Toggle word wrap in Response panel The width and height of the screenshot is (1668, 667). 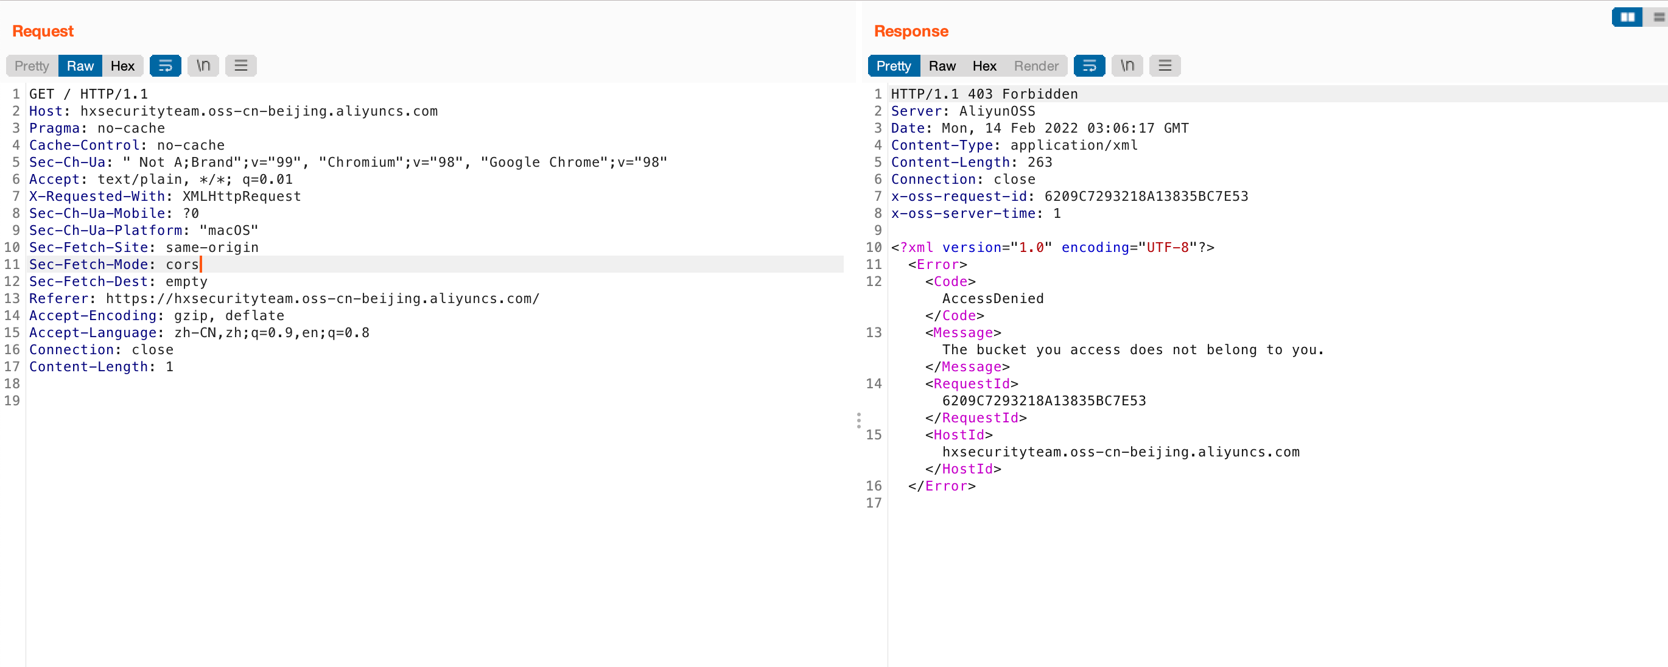click(x=1089, y=65)
